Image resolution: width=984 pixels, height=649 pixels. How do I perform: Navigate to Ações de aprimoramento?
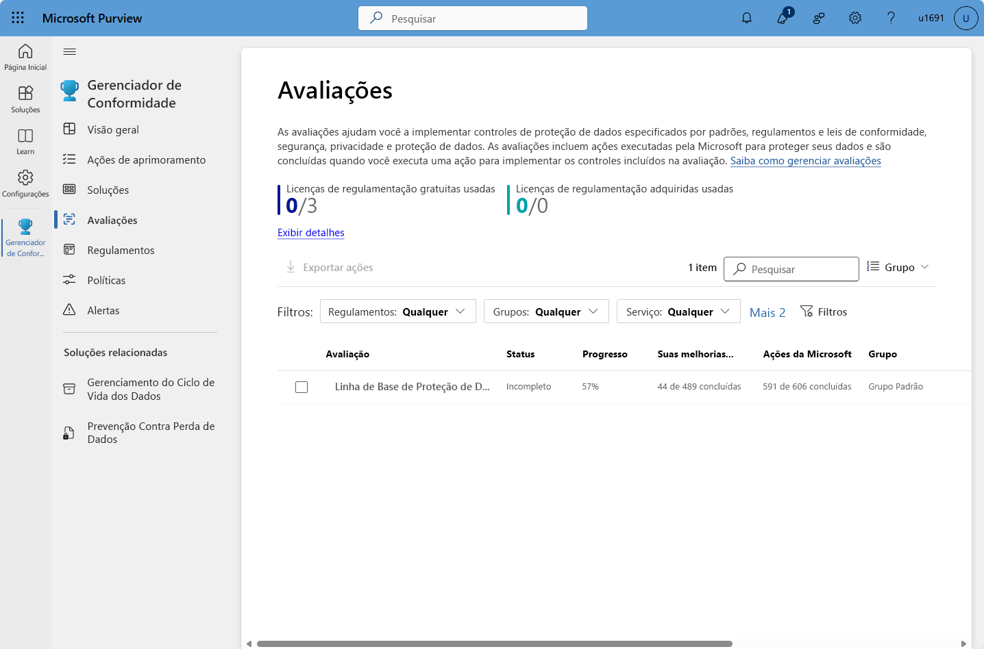(x=146, y=160)
